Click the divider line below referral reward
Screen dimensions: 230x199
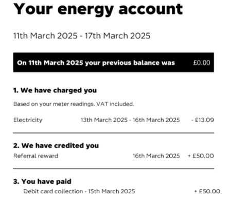114,169
